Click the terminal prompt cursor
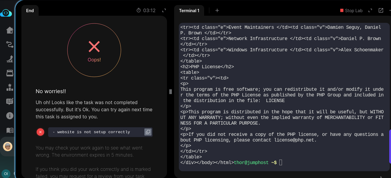 (280, 163)
